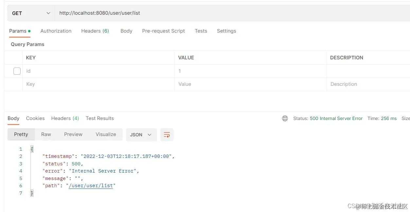
Task: Open the GET method dropdown
Action: (31, 13)
